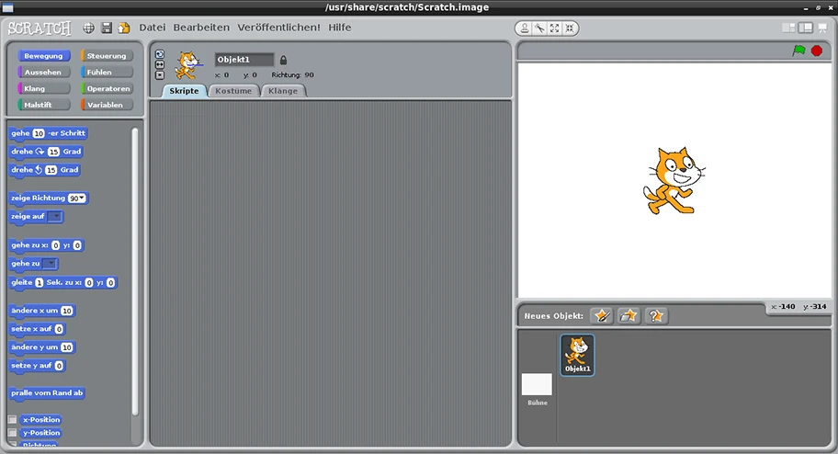Viewport: 838px width, 454px height.
Task: Select the Variablen block category
Action: pyautogui.click(x=107, y=105)
